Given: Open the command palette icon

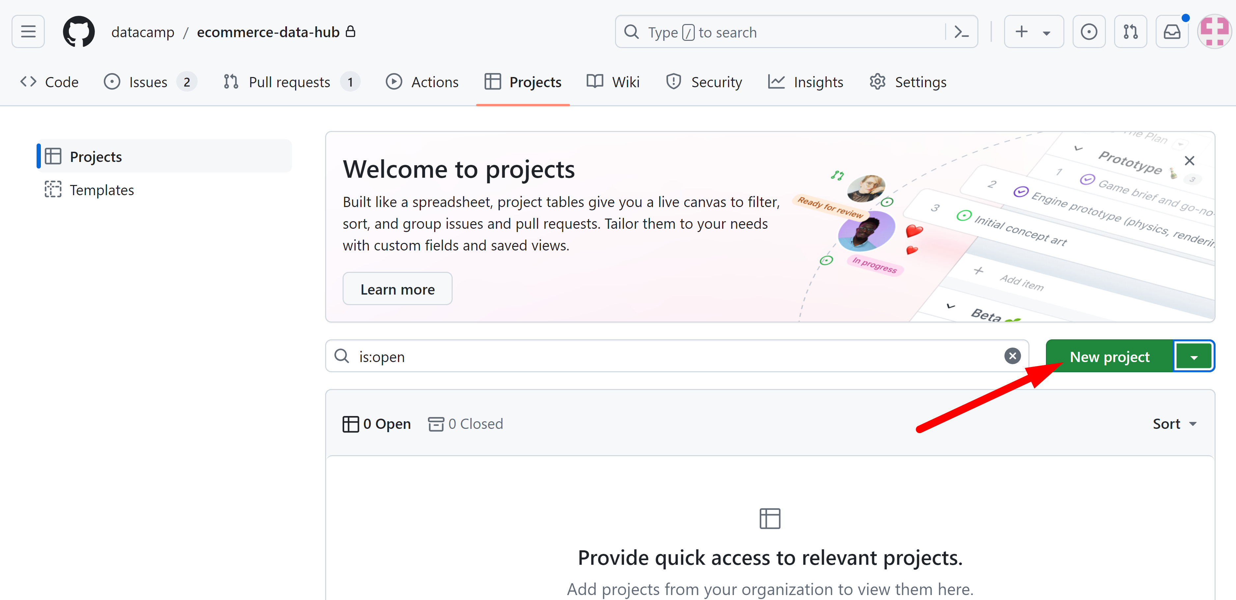Looking at the screenshot, I should click(x=961, y=32).
